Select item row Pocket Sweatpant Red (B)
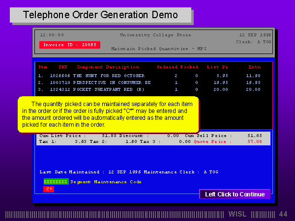 108,89
